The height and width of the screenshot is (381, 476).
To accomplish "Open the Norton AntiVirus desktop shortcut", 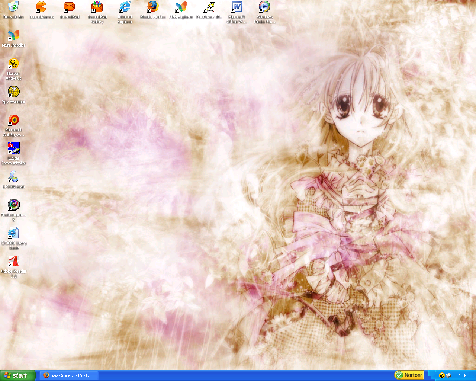I will [x=13, y=69].
